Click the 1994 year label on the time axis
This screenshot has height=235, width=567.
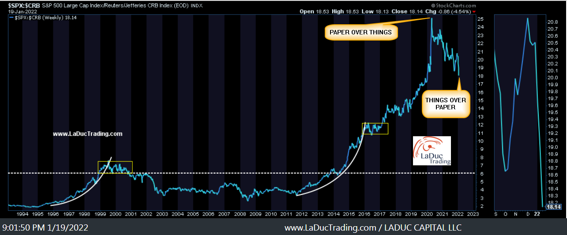pyautogui.click(x=22, y=214)
